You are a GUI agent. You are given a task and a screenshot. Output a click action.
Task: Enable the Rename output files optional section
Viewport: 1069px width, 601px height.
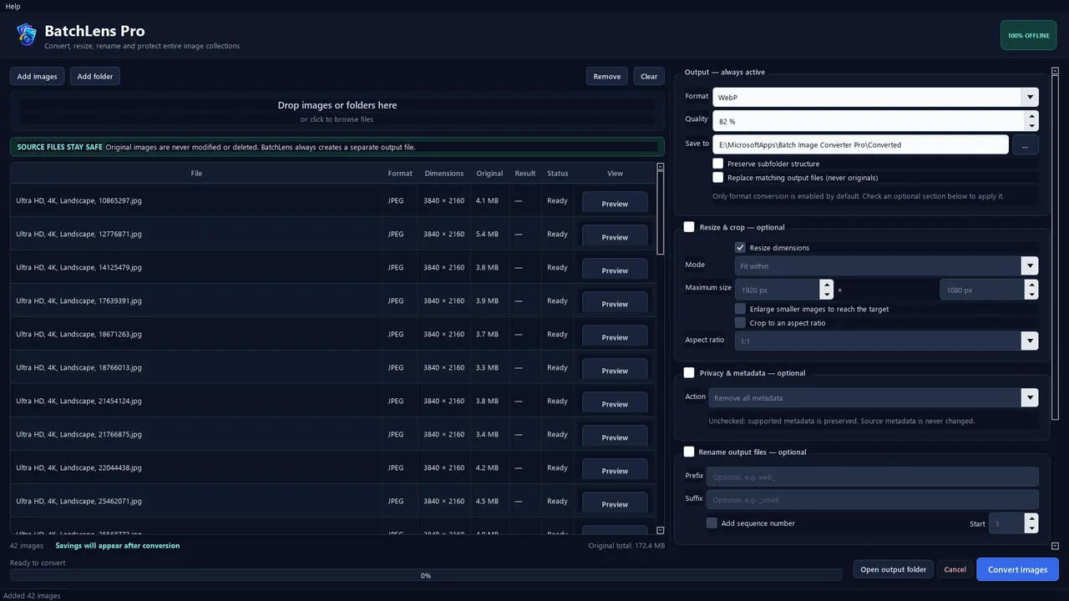689,452
